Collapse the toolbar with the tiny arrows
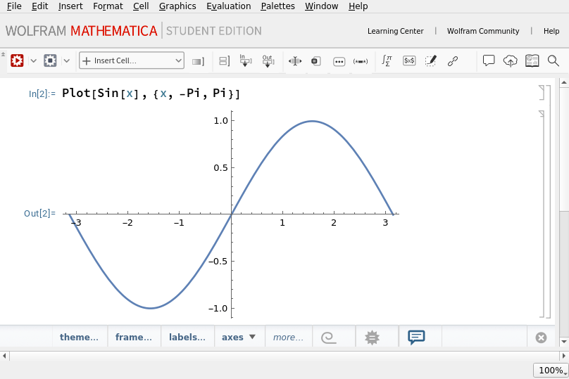This screenshot has width=569, height=379. [3, 54]
